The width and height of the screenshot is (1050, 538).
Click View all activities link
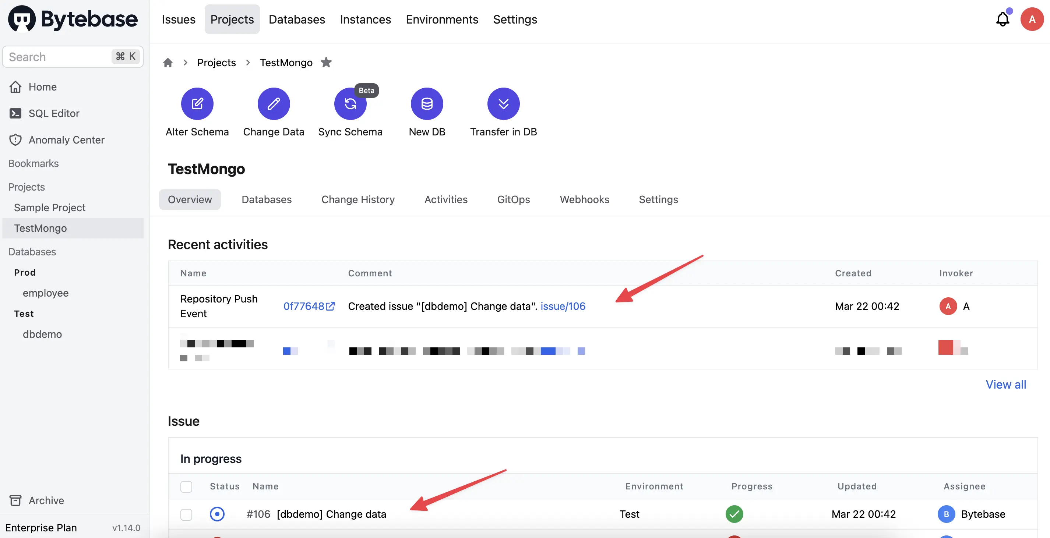coord(1005,384)
